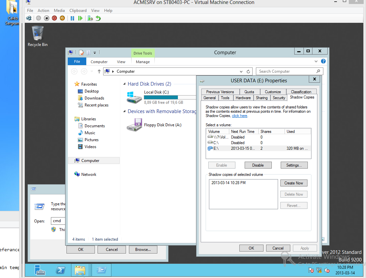Select shadow copy 2013-03-14 10:28 PM
Screen dimensions: 366x278
tap(228, 183)
